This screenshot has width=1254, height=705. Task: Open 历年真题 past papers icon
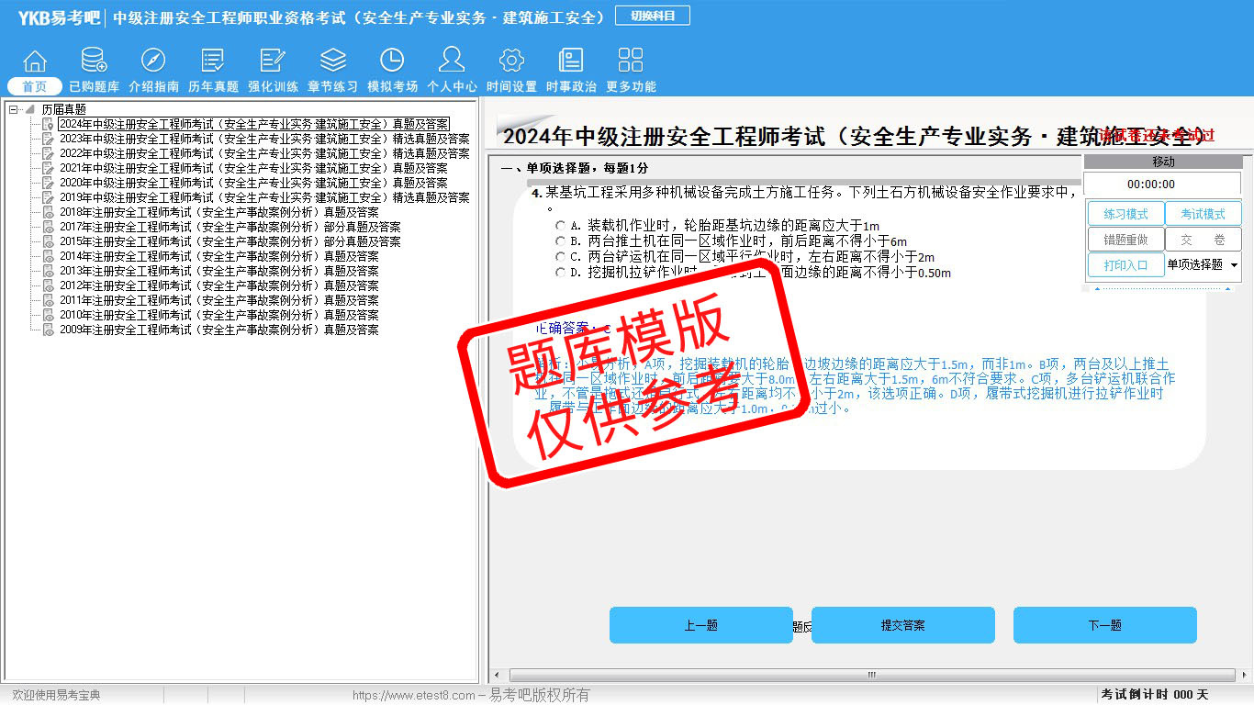click(x=213, y=62)
